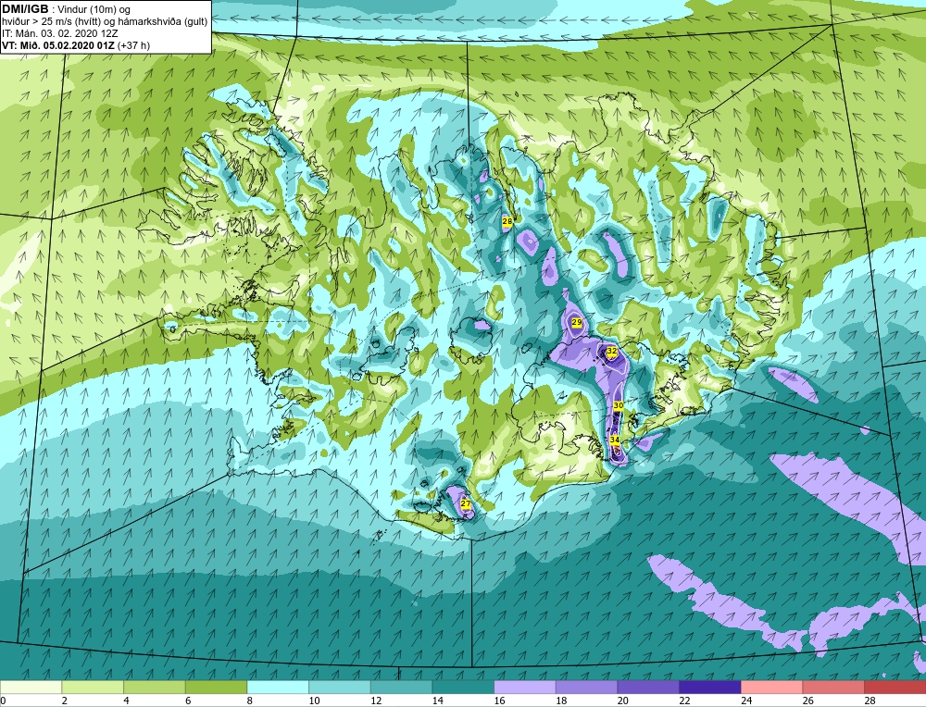
Task: Select the 16–18 m/s light purple swatch
Action: [x=524, y=687]
